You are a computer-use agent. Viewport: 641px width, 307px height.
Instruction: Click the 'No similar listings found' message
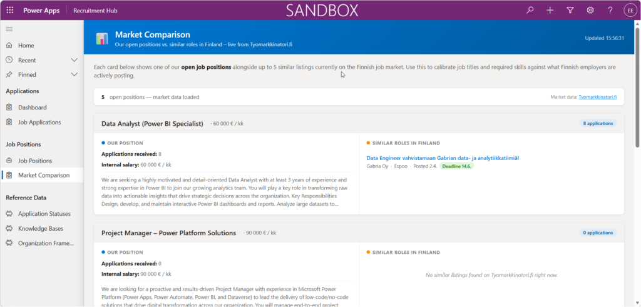491,275
